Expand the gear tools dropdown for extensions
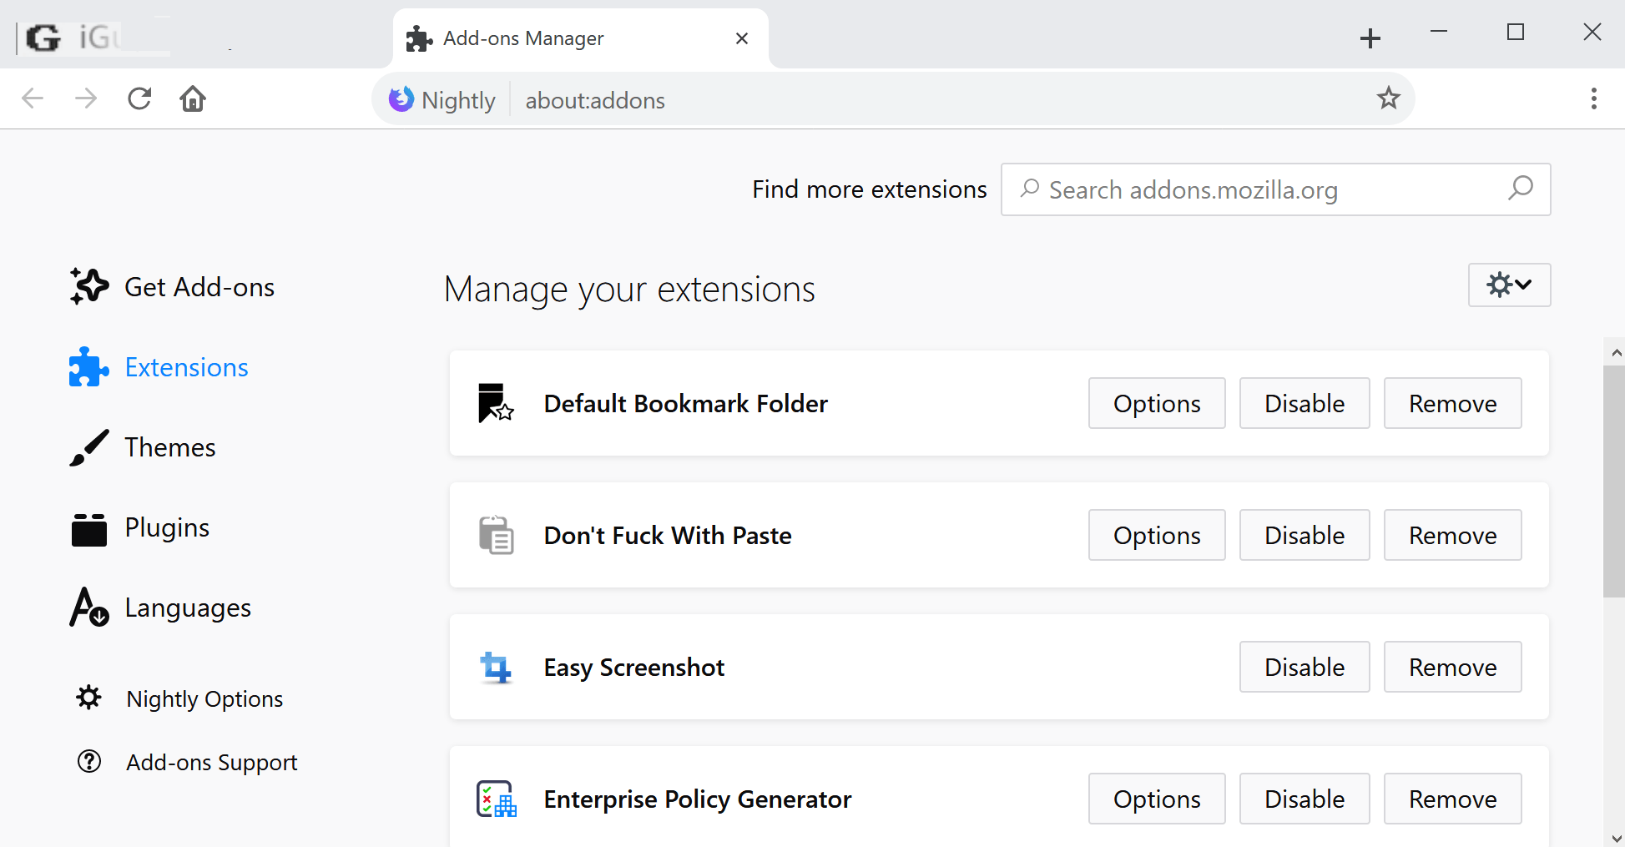Image resolution: width=1625 pixels, height=847 pixels. [x=1509, y=285]
